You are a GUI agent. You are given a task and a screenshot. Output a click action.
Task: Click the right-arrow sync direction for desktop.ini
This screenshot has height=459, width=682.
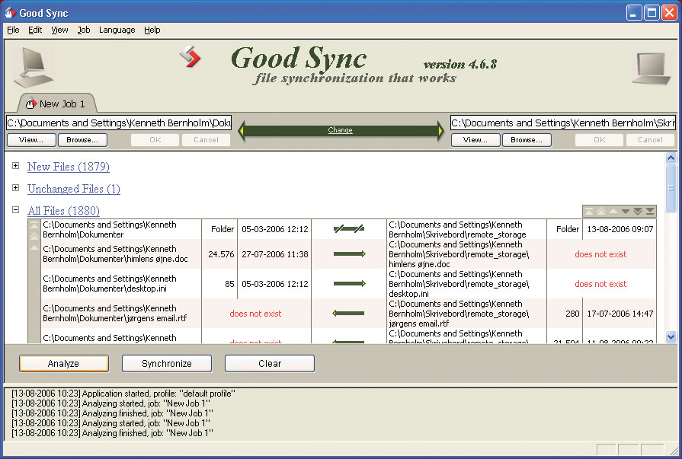pyautogui.click(x=349, y=284)
